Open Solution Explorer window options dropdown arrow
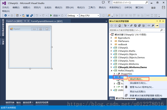Viewport: 167px width, 110px height. pyautogui.click(x=157, y=21)
